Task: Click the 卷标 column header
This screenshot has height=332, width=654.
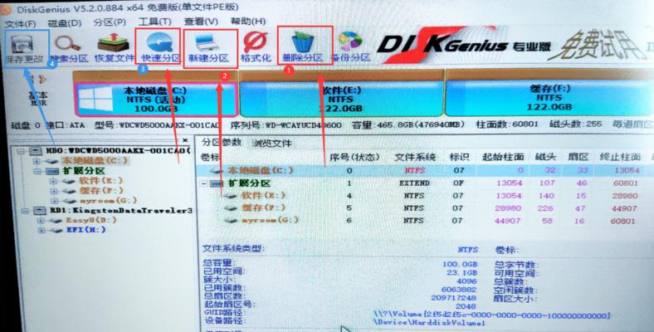Action: pyautogui.click(x=211, y=157)
